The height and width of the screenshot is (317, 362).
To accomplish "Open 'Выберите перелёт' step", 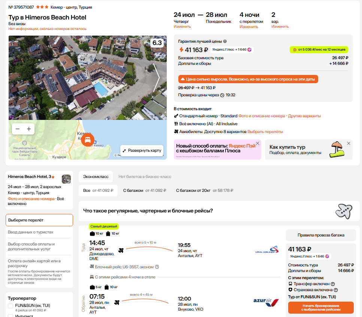I will pyautogui.click(x=39, y=220).
